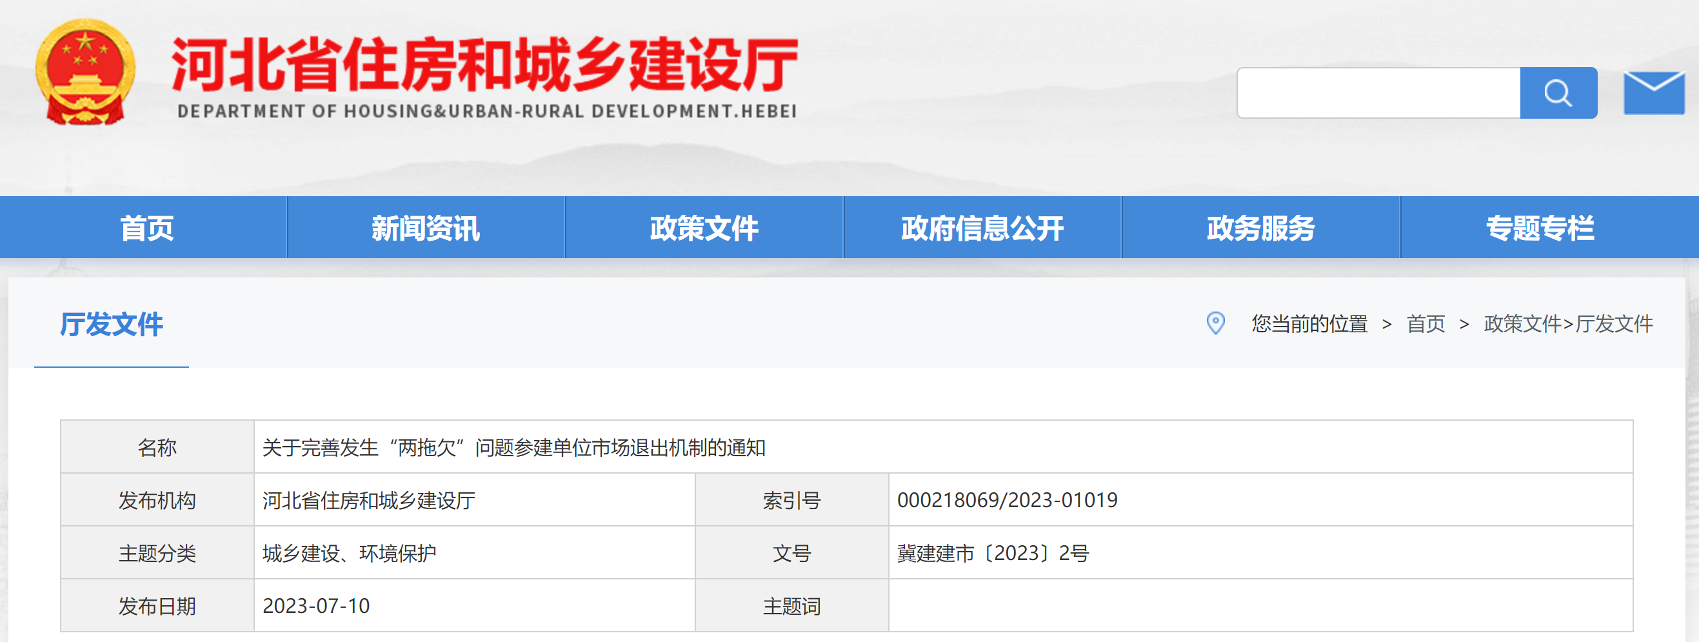
Task: Click the value 城乡建设、环境保护
Action: tap(350, 554)
